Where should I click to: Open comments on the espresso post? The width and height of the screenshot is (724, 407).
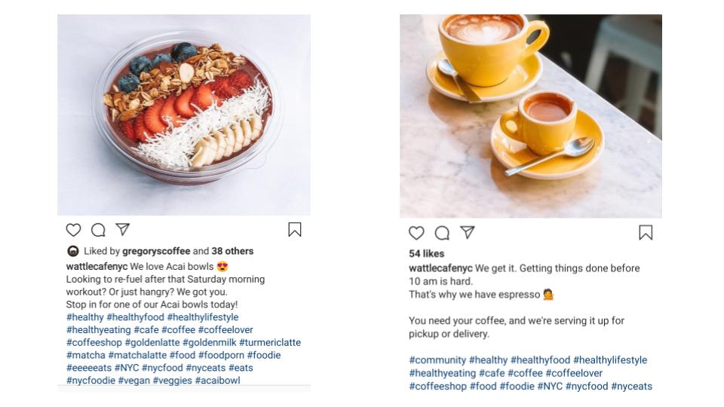[442, 233]
